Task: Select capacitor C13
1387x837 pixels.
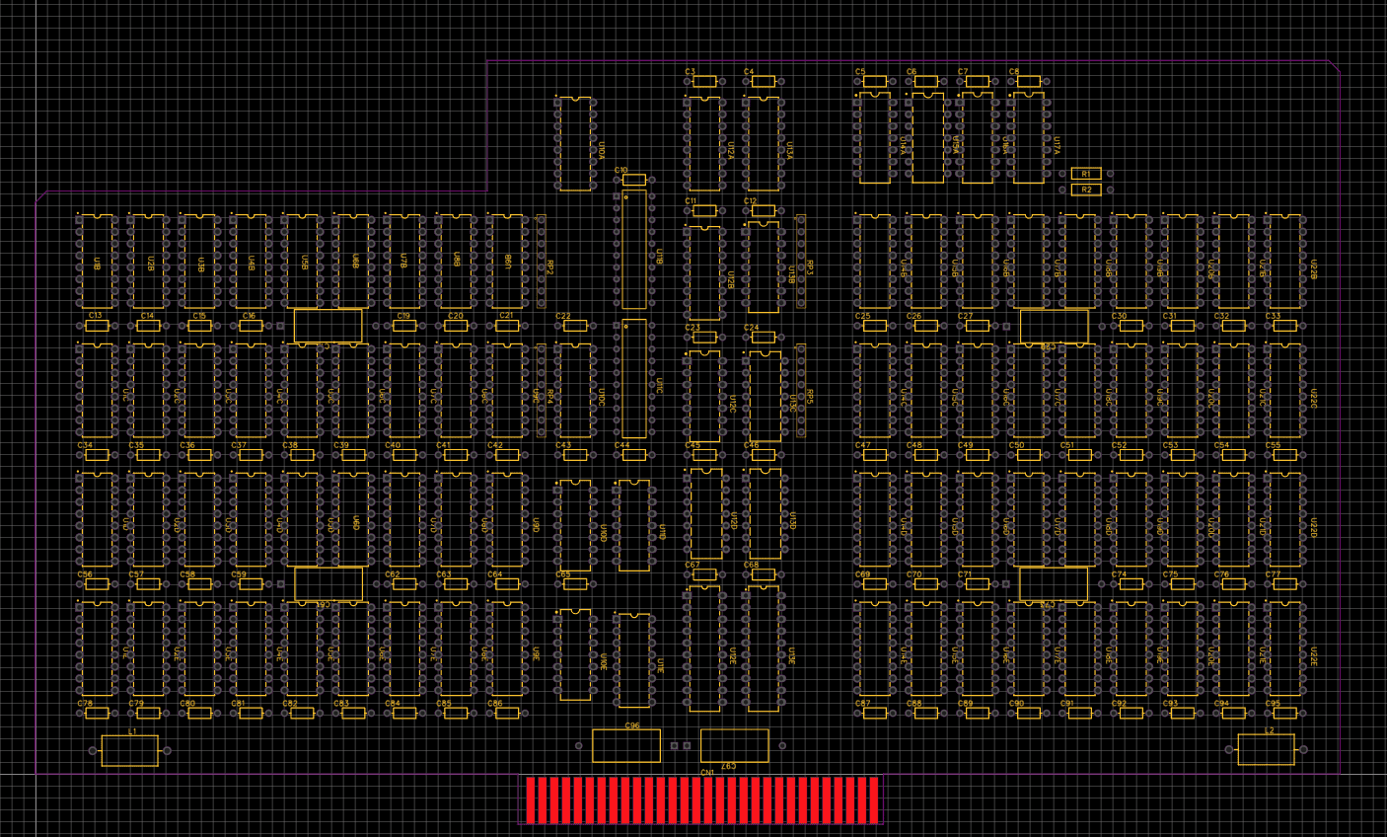Action: (x=97, y=326)
